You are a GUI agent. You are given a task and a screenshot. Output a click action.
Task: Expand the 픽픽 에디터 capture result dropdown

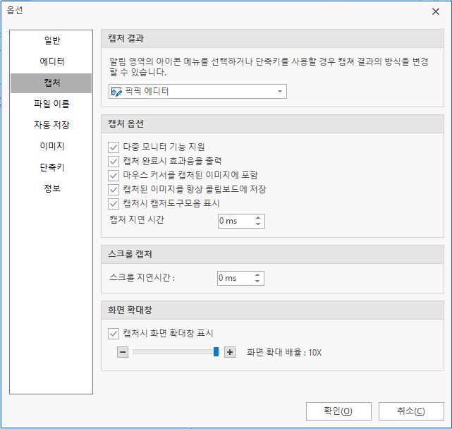coord(197,92)
